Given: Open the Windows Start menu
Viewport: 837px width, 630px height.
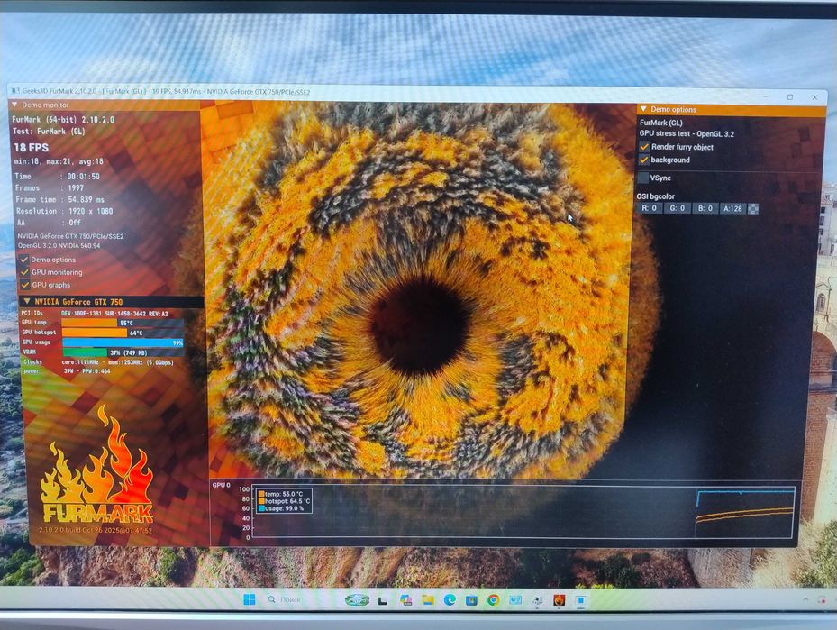Looking at the screenshot, I should [250, 599].
